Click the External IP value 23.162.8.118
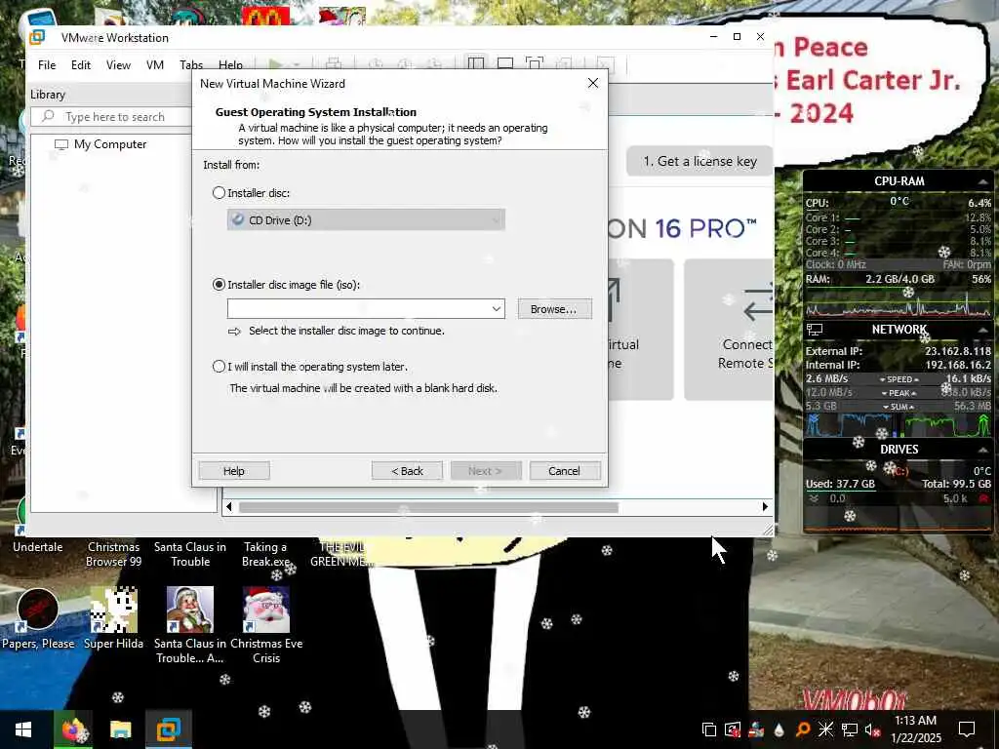The width and height of the screenshot is (999, 749). coord(958,351)
